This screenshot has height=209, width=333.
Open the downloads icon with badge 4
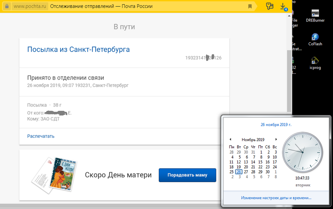283,7
